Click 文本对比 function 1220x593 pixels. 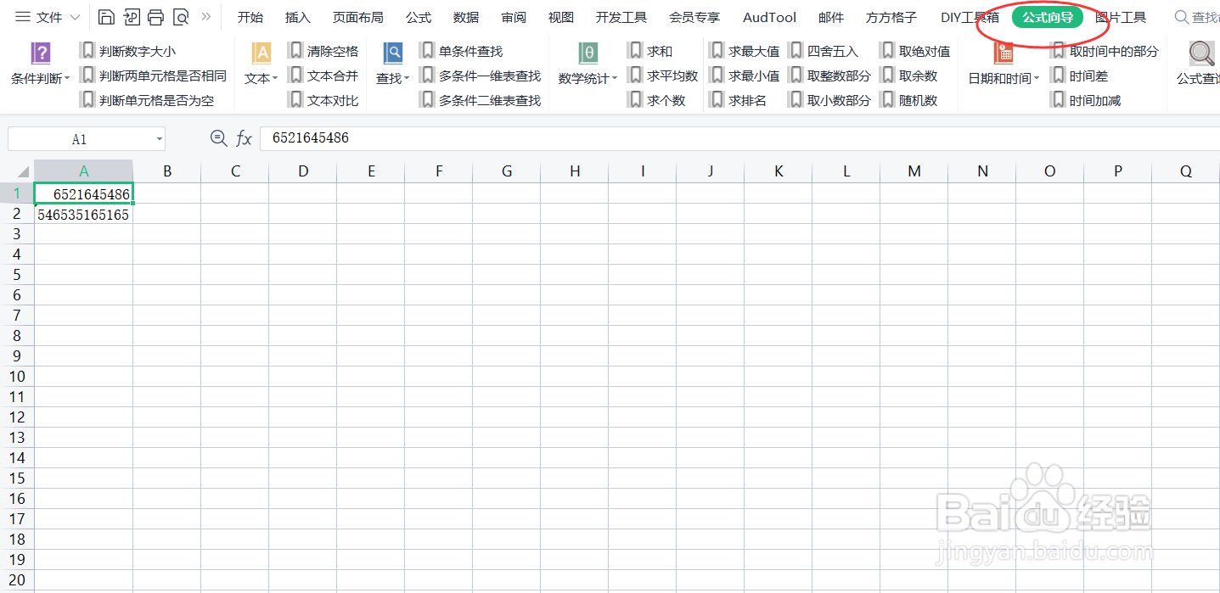pos(323,100)
